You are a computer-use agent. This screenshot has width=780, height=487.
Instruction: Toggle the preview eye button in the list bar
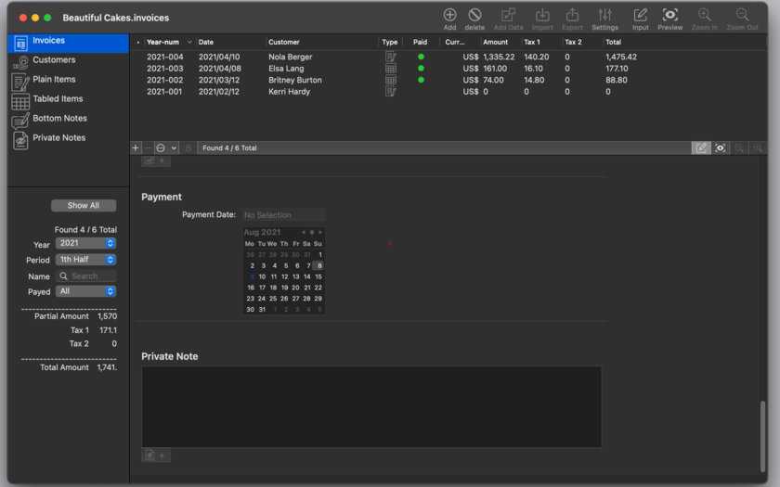pos(720,148)
